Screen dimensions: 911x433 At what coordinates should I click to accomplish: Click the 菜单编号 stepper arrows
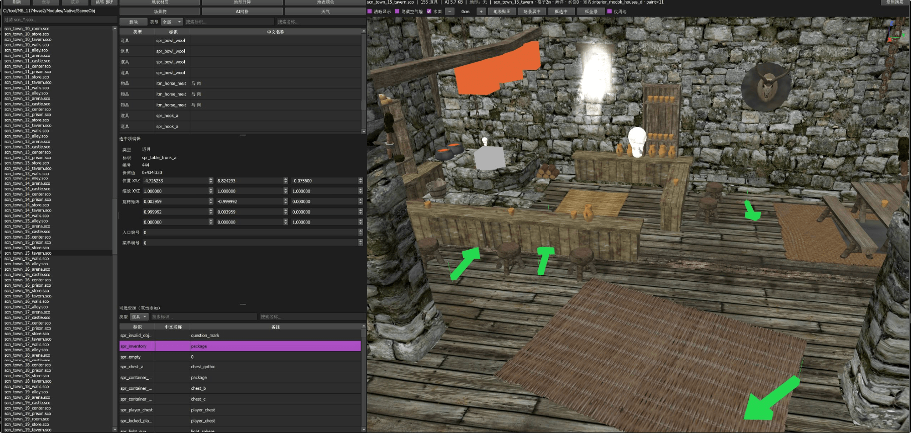[x=360, y=243]
